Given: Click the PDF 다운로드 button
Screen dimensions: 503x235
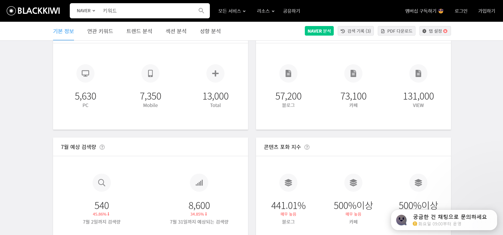Looking at the screenshot, I should point(397,31).
